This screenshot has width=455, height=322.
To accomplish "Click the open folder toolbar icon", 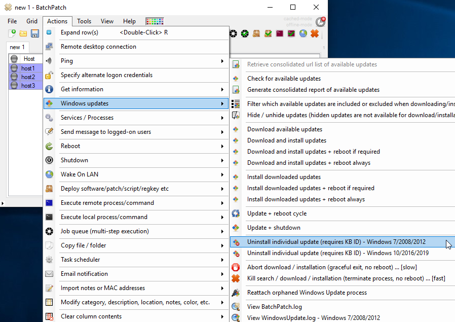I will pyautogui.click(x=23, y=33).
